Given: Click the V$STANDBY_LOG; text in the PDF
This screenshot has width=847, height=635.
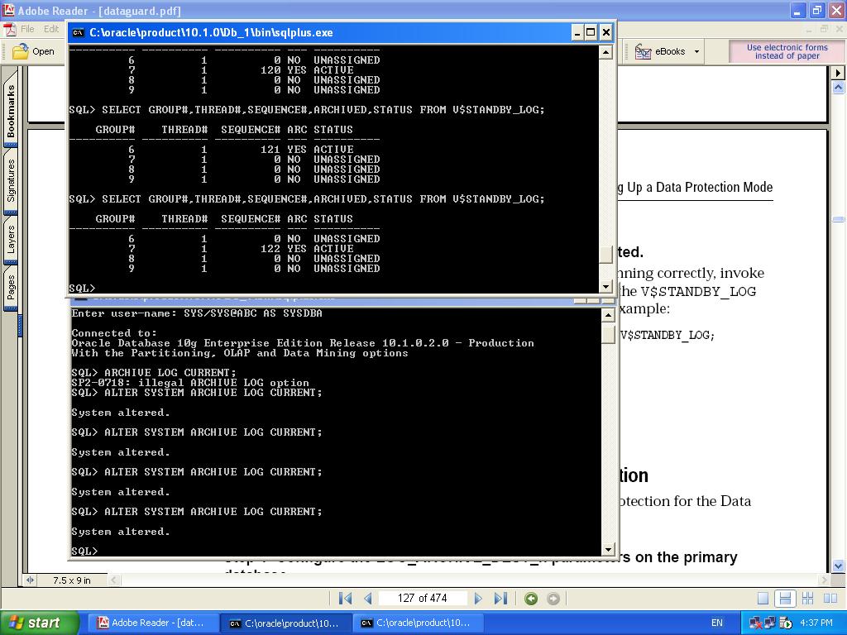Looking at the screenshot, I should pyautogui.click(x=668, y=336).
